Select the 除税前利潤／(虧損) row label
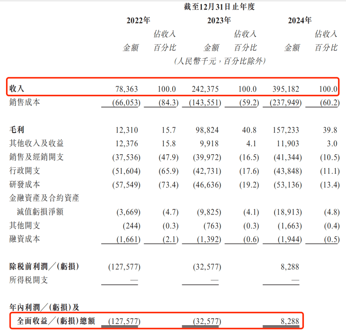This screenshot has width=346, height=330. point(44,266)
